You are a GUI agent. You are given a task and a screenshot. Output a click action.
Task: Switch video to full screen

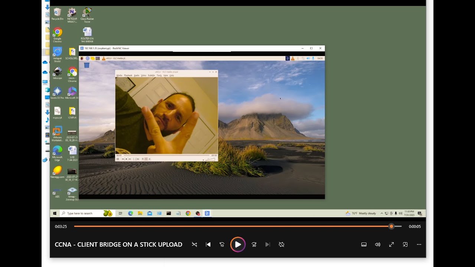pyautogui.click(x=392, y=244)
